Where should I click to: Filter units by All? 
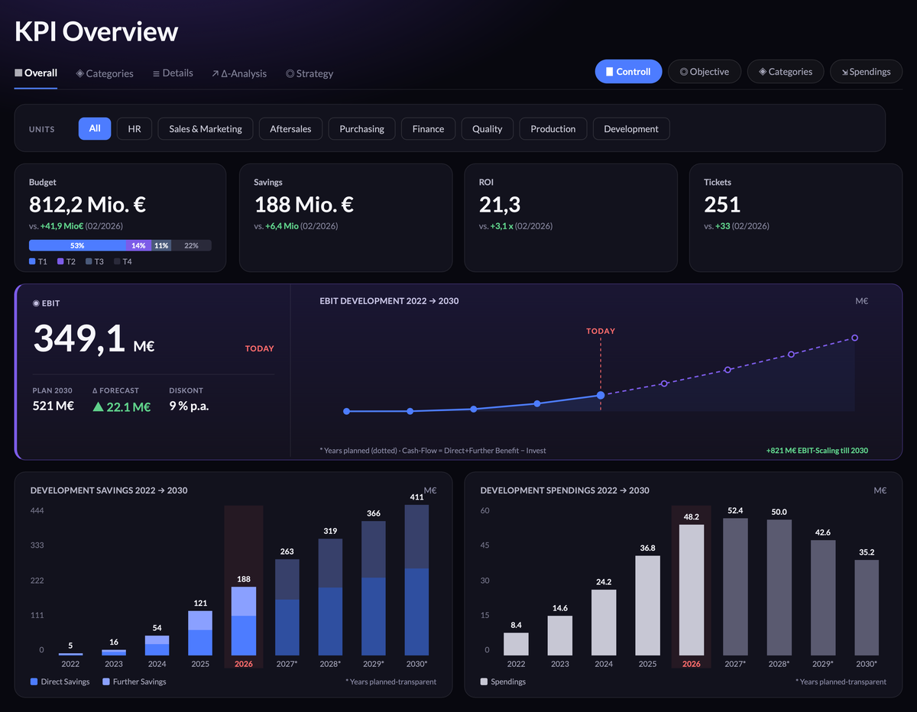[95, 128]
